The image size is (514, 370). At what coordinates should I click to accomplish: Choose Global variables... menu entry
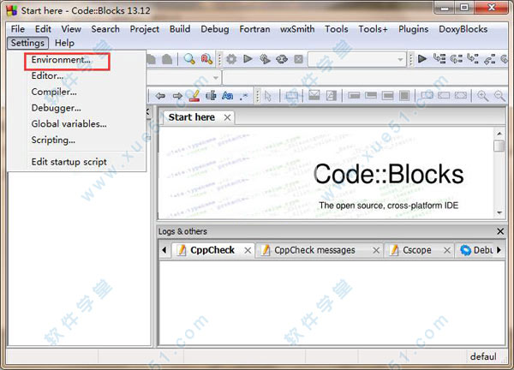tap(76, 124)
